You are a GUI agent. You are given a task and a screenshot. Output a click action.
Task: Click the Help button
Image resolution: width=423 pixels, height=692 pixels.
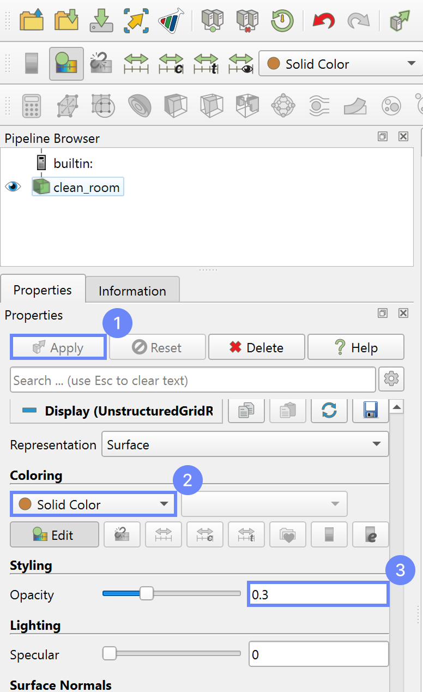355,347
